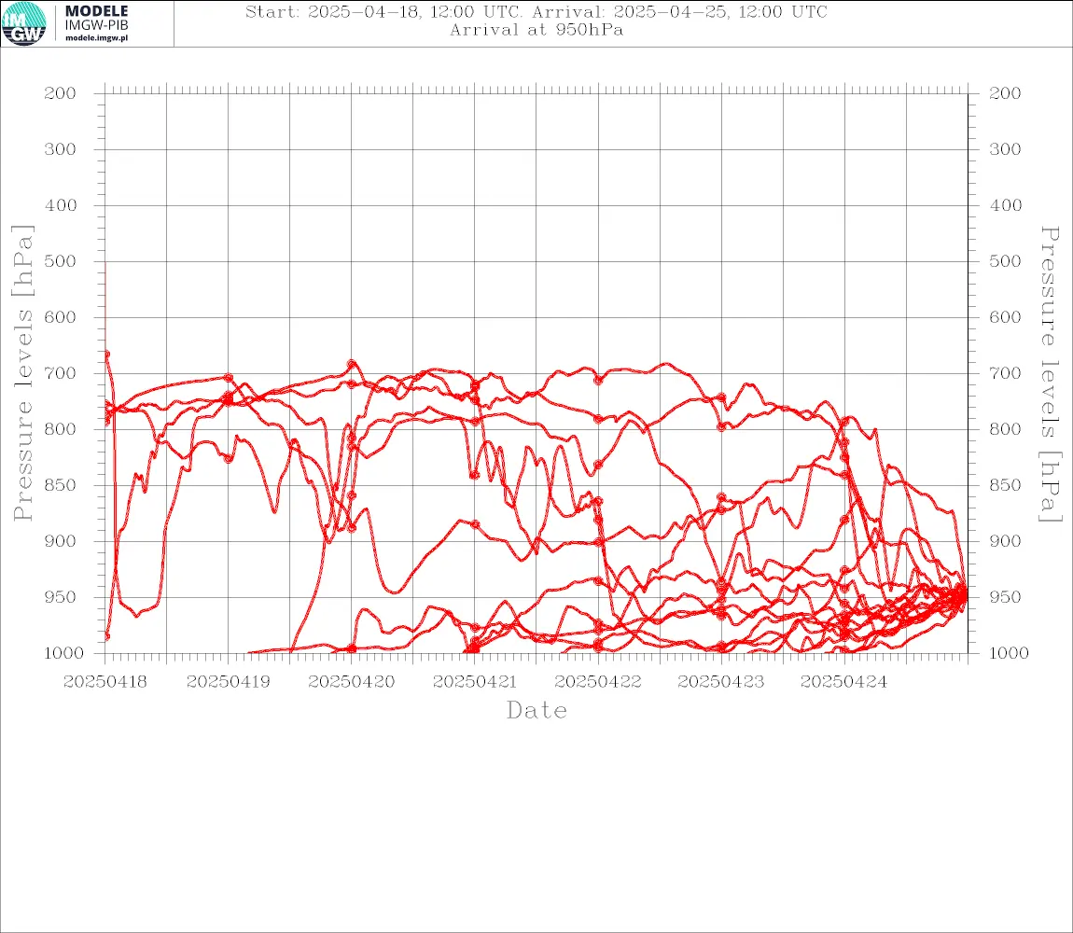Click the right axis 800 label
1073x933 pixels.
pos(1005,429)
